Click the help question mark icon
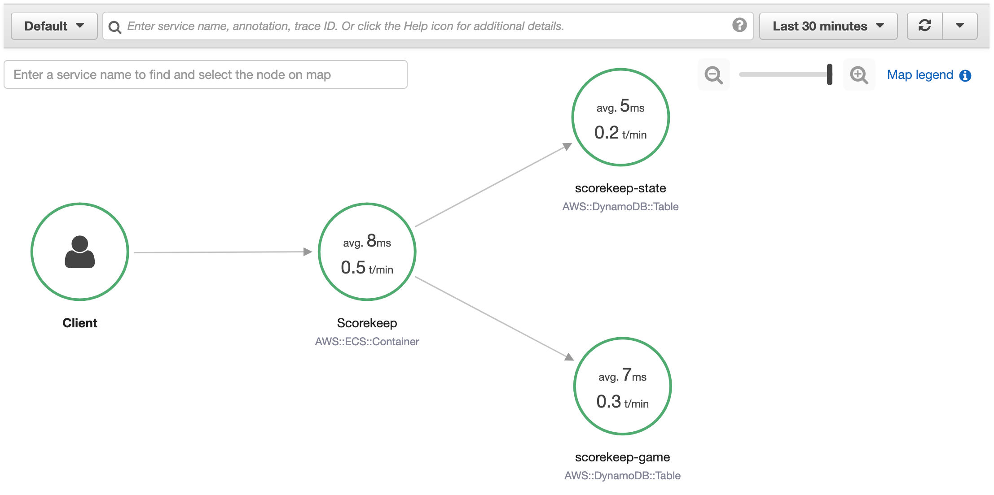This screenshot has height=495, width=994. point(739,25)
